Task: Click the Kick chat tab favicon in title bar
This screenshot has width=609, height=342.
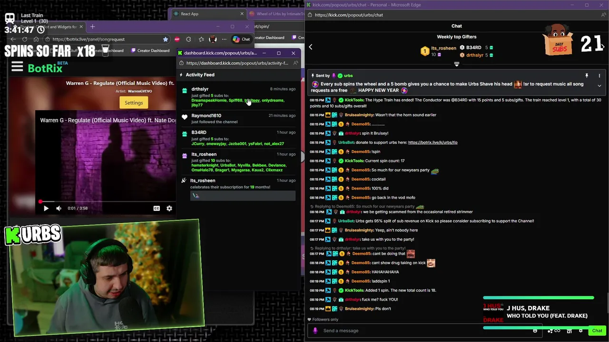Action: (309, 5)
